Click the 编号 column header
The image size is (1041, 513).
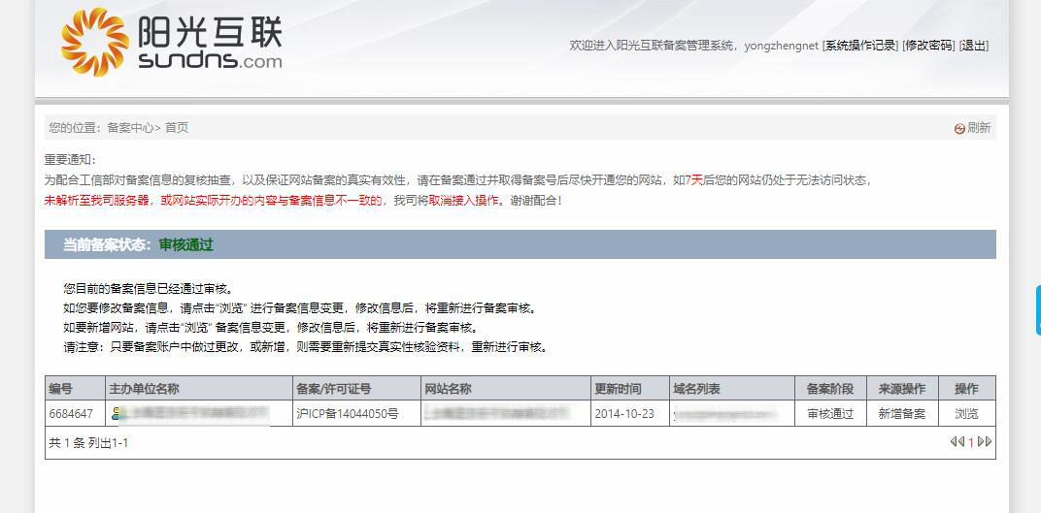[60, 389]
